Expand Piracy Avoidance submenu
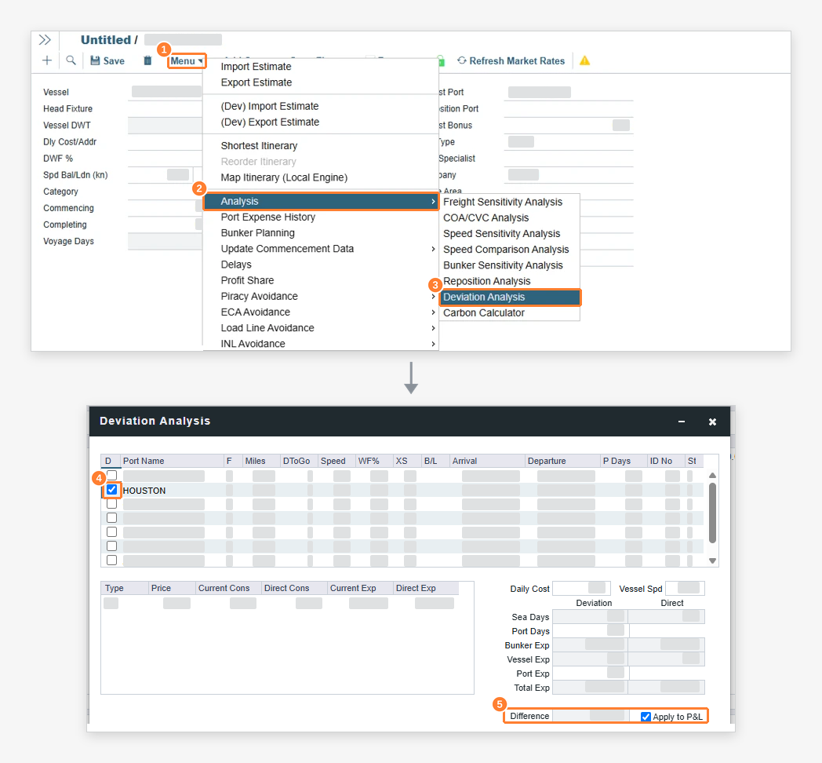Viewport: 822px width, 763px height. tap(321, 296)
